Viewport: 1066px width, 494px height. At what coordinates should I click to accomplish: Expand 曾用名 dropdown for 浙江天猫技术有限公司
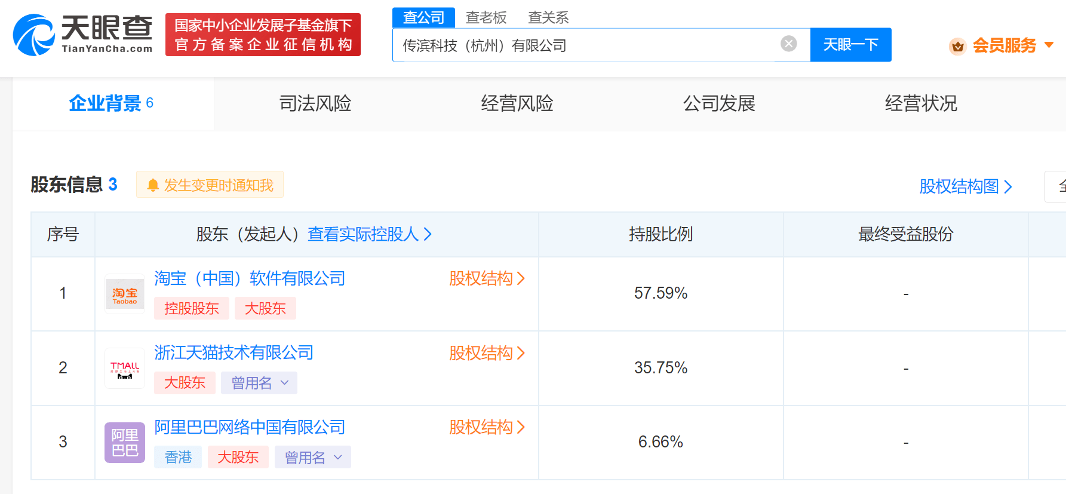tap(284, 383)
